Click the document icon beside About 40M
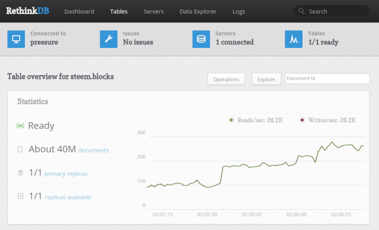Viewport: 379px width, 230px height. click(20, 150)
